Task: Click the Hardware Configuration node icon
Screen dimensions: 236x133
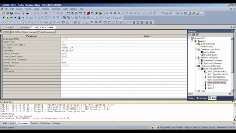Action: tap(199, 66)
